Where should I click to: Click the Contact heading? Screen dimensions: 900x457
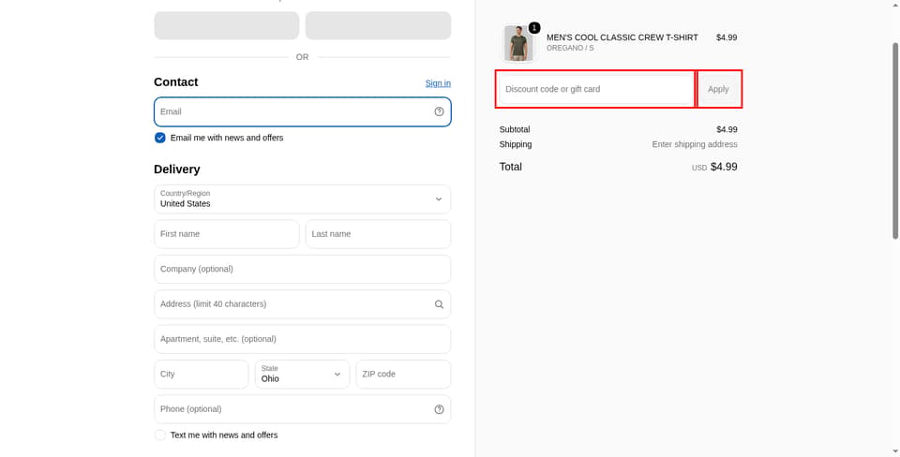[x=175, y=82]
